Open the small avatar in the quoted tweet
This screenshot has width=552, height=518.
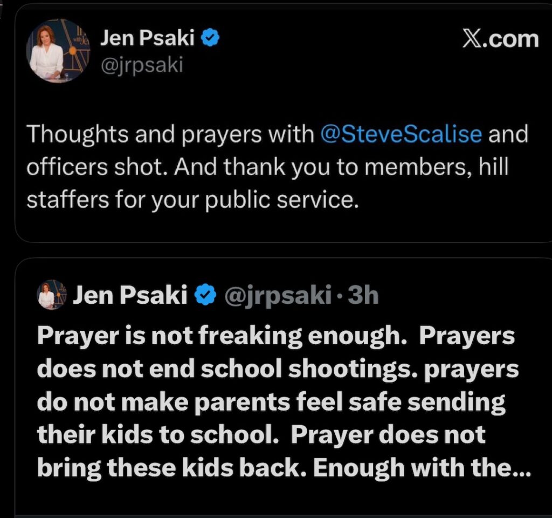point(47,296)
